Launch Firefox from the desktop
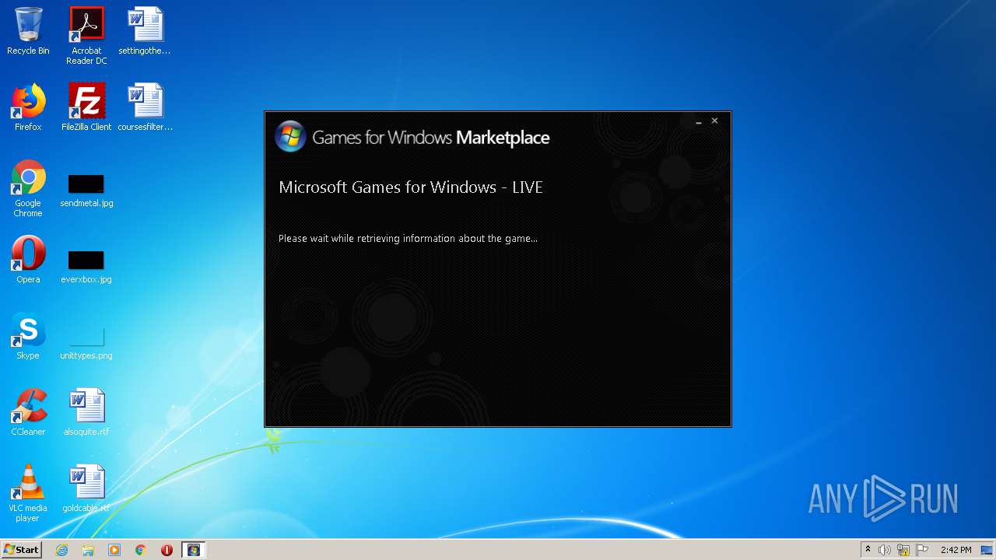Image resolution: width=996 pixels, height=560 pixels. [28, 107]
